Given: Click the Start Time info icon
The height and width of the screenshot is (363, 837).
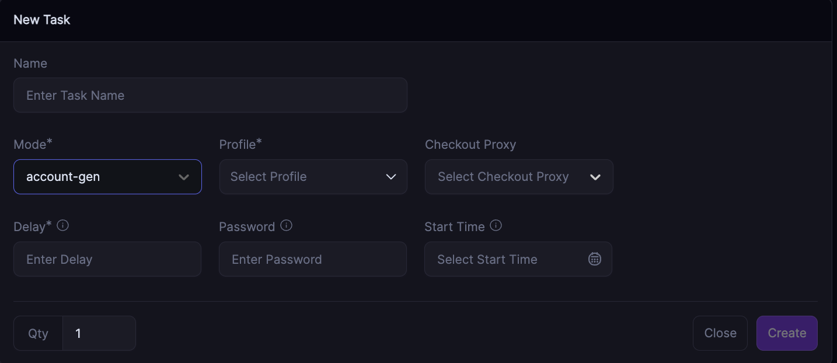Looking at the screenshot, I should pos(496,225).
